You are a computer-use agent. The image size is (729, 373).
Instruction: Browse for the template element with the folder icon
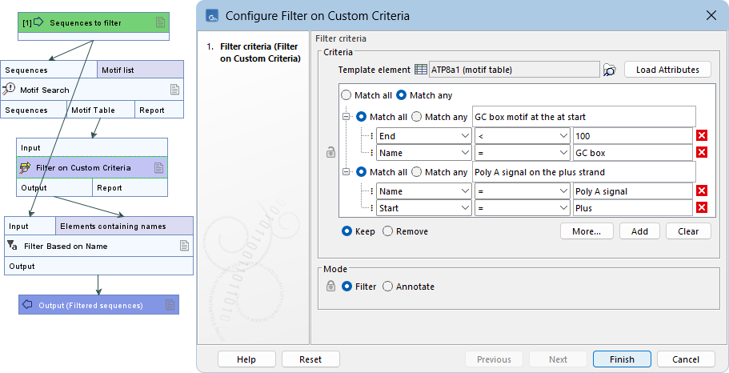(610, 70)
